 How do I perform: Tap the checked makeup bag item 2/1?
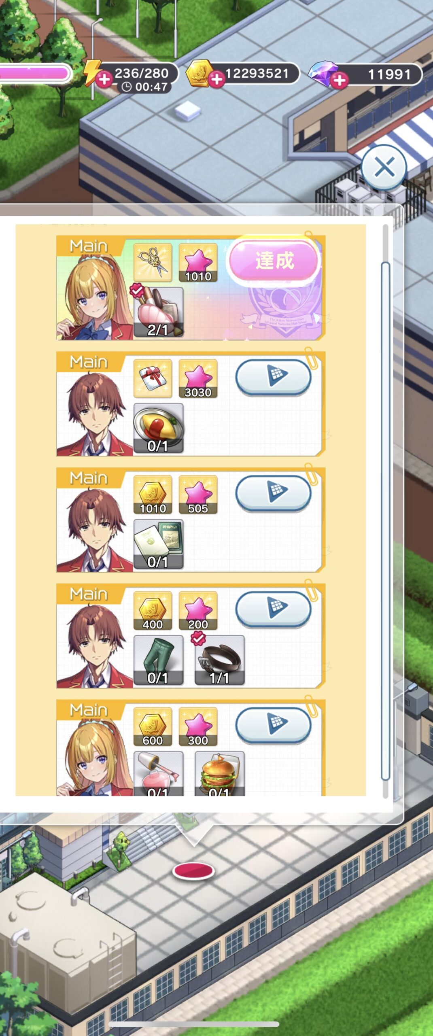158,312
